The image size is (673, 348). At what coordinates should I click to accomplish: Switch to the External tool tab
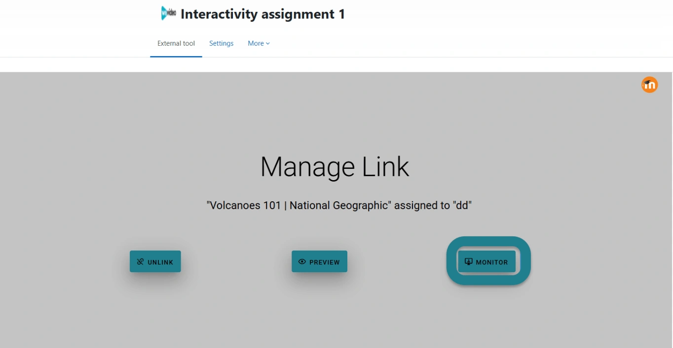coord(176,43)
